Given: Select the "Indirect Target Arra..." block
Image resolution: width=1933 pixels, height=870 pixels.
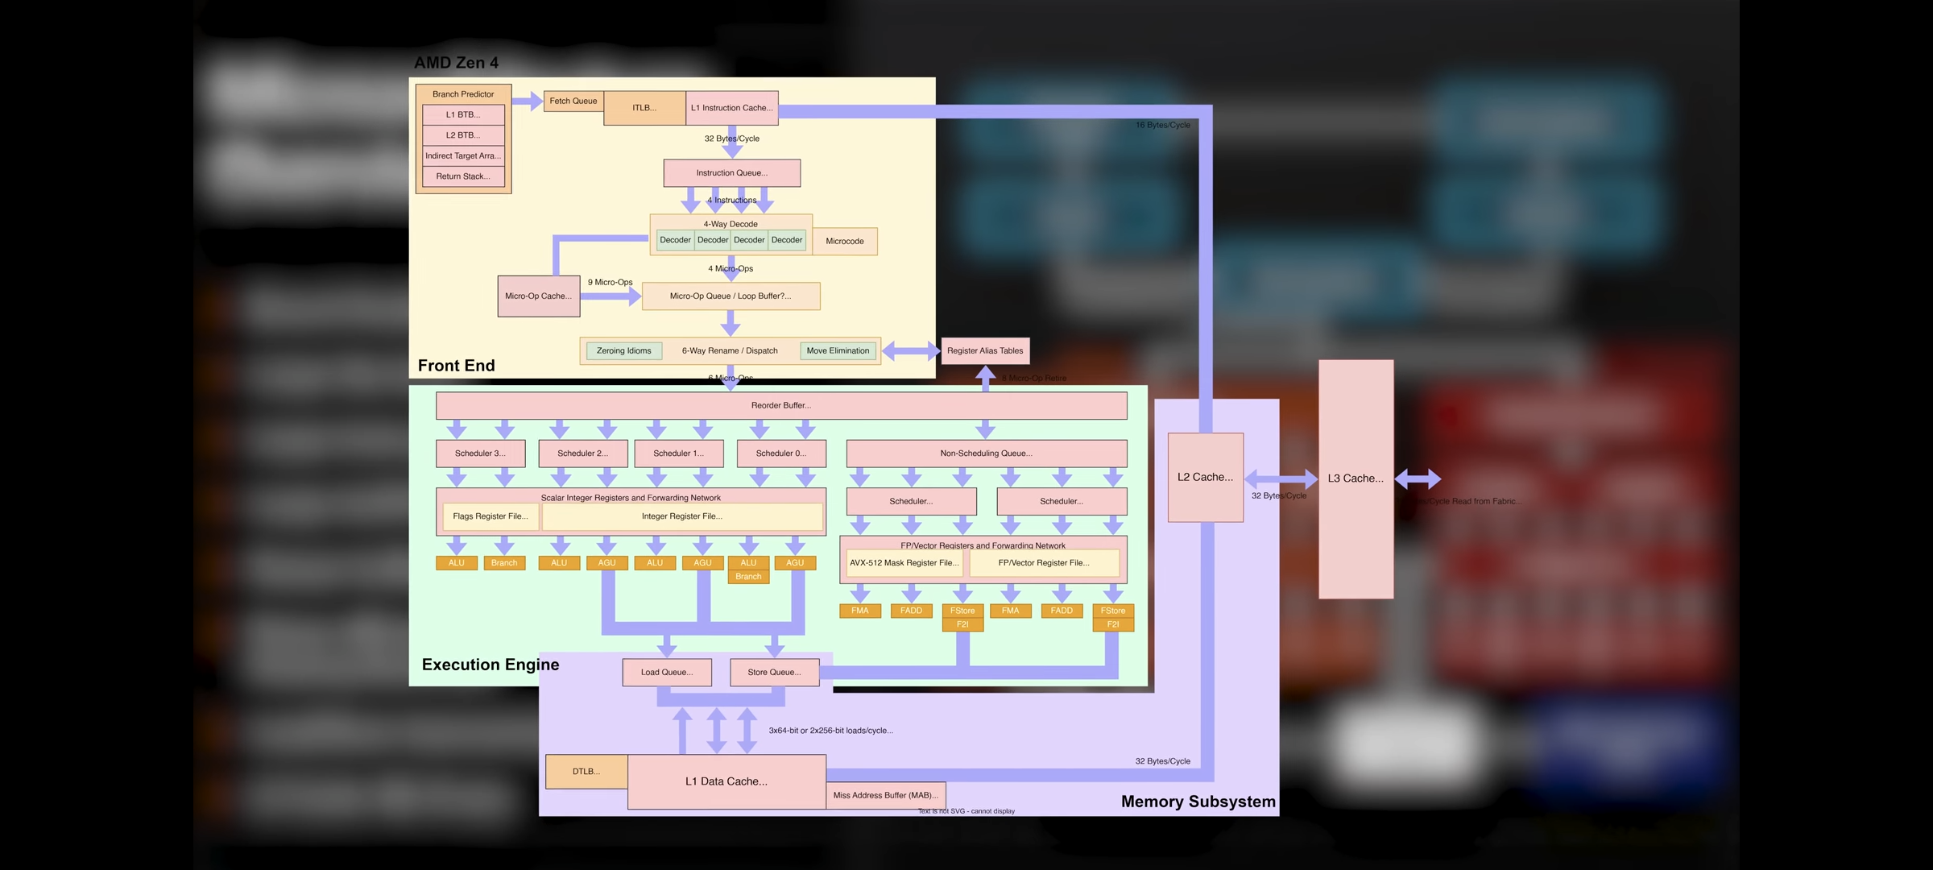Looking at the screenshot, I should point(463,156).
